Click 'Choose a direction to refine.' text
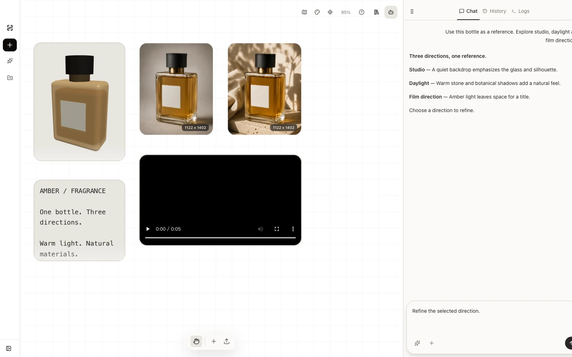Viewport: 572px width, 357px height. tap(442, 110)
